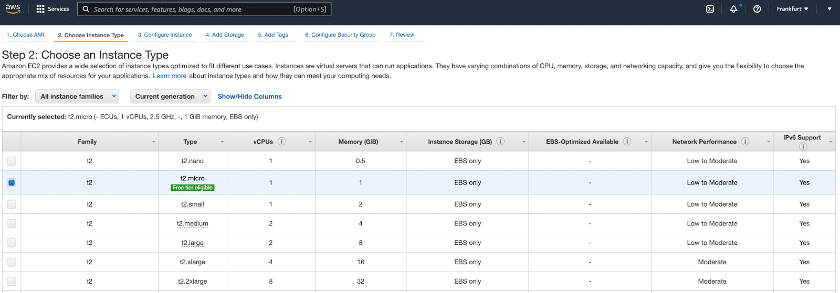
Task: Launch the CloudShell terminal icon
Action: click(710, 9)
